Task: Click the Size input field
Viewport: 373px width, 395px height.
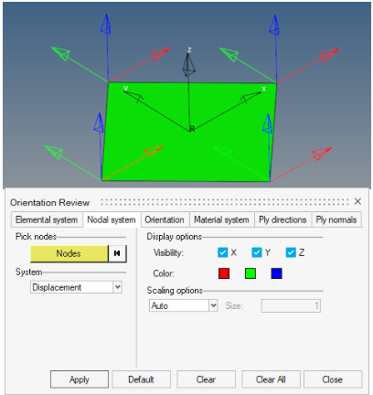Action: point(291,305)
